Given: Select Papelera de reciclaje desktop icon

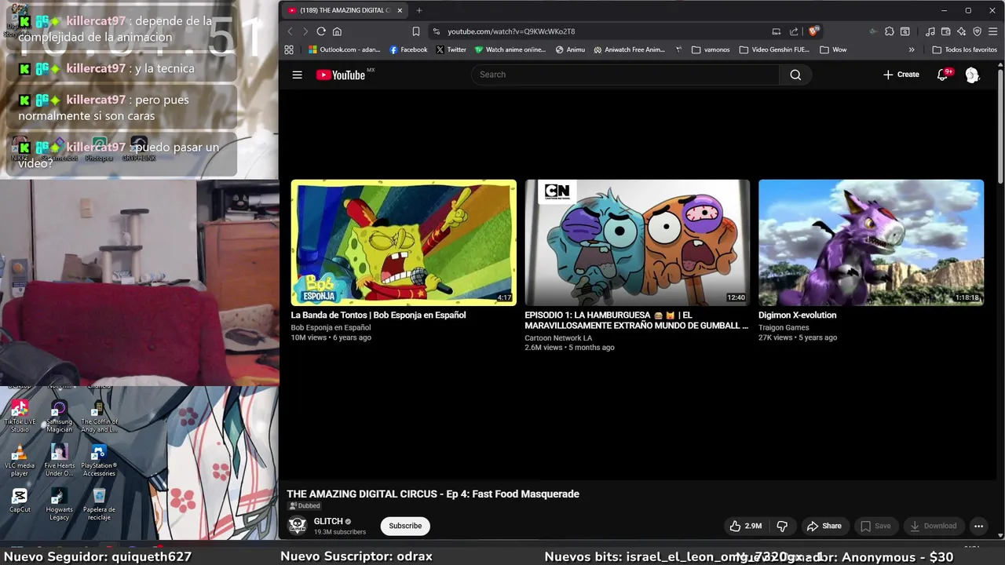Looking at the screenshot, I should pyautogui.click(x=99, y=504).
